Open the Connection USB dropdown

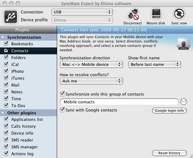pos(82,12)
